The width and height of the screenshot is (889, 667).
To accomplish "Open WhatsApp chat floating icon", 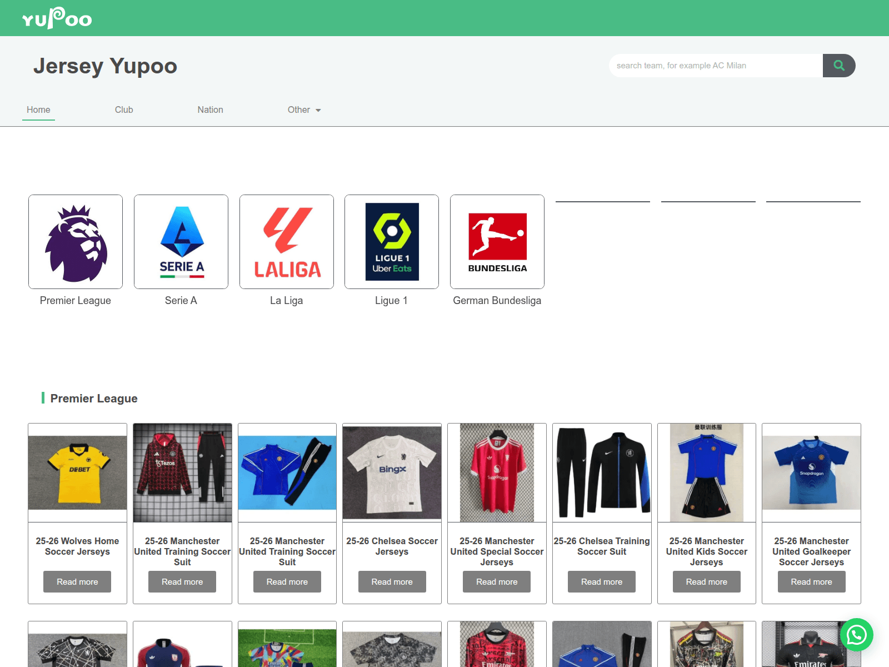I will 856,635.
